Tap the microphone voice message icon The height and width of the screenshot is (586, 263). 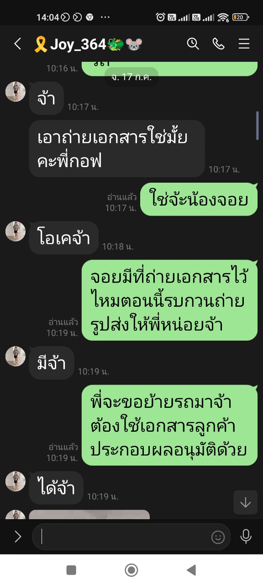246,537
